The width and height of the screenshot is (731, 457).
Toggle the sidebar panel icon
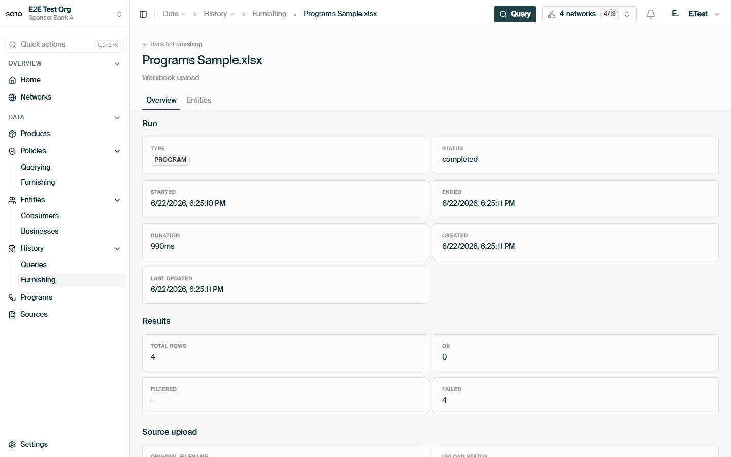coord(143,14)
